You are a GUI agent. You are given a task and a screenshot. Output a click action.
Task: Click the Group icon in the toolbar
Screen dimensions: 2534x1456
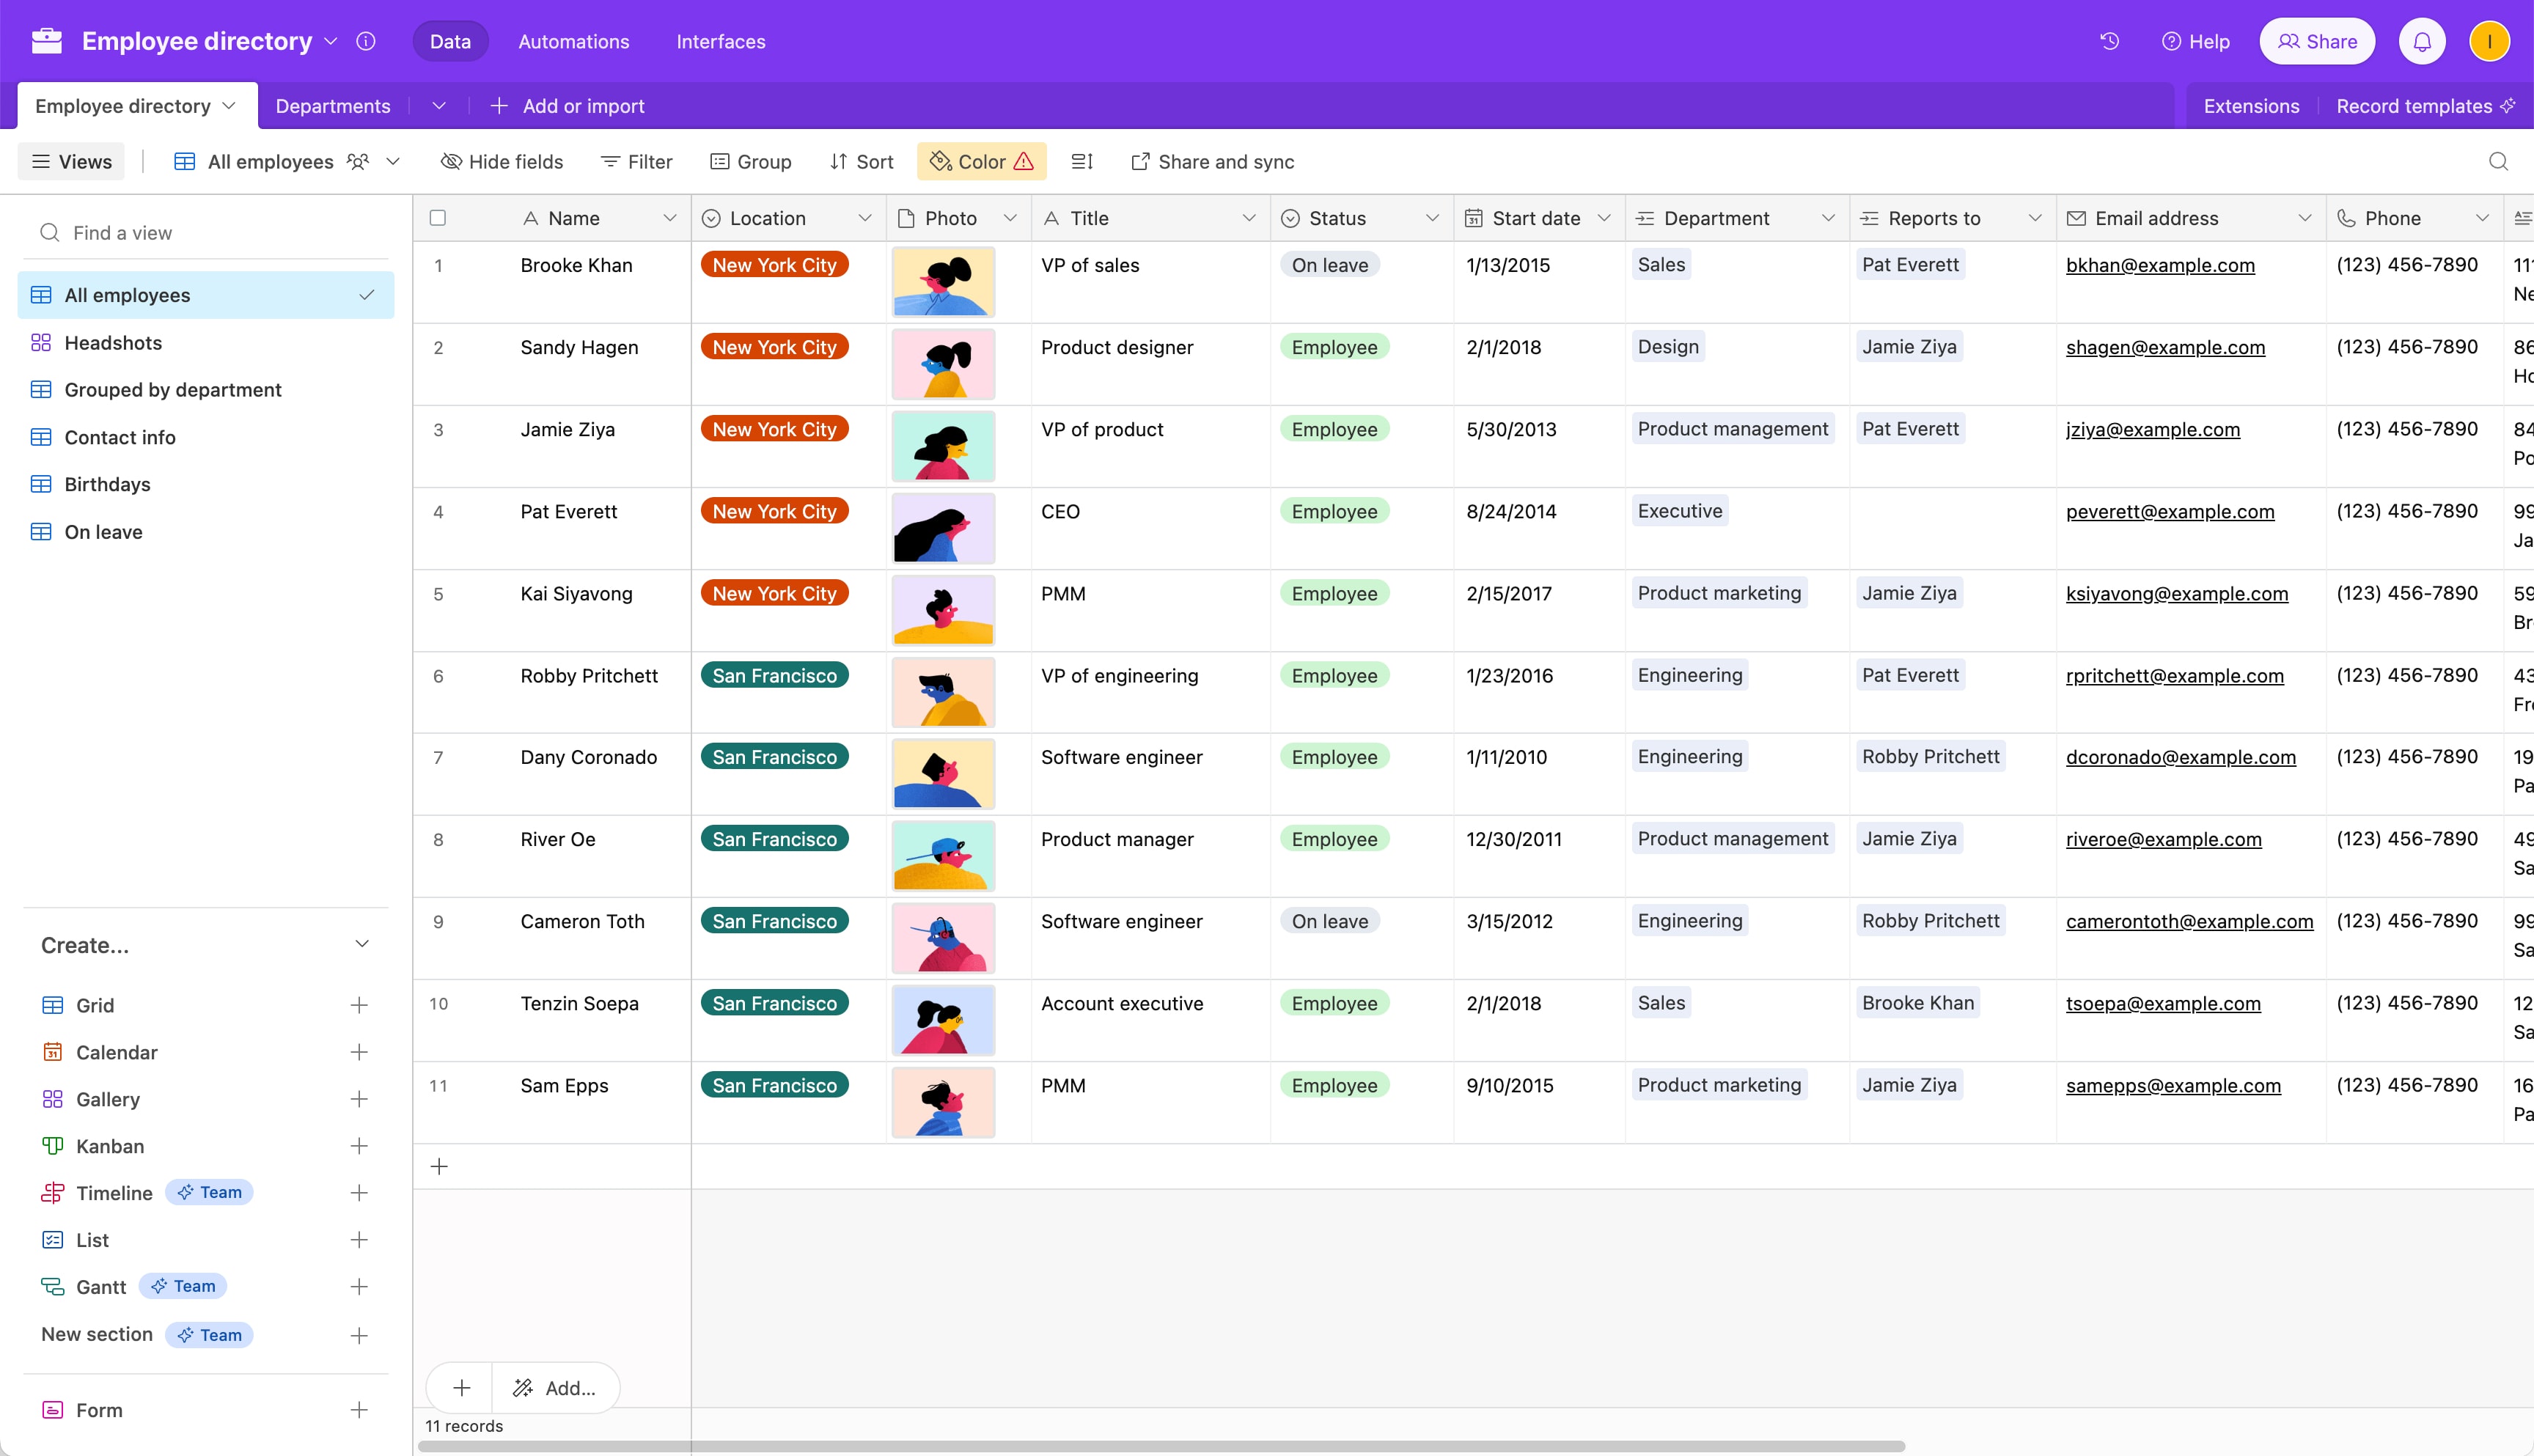(722, 161)
